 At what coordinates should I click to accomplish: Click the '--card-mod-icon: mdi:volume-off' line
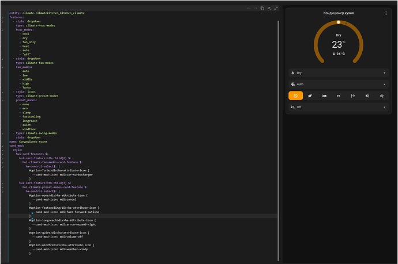[x=58, y=237]
